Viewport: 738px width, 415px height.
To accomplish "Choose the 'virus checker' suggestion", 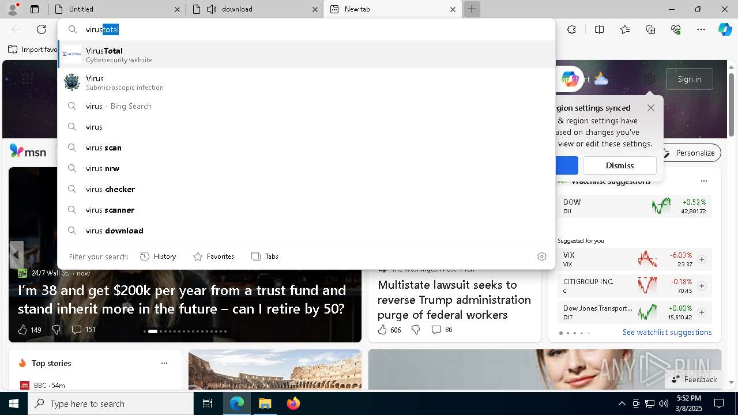I will pos(306,189).
